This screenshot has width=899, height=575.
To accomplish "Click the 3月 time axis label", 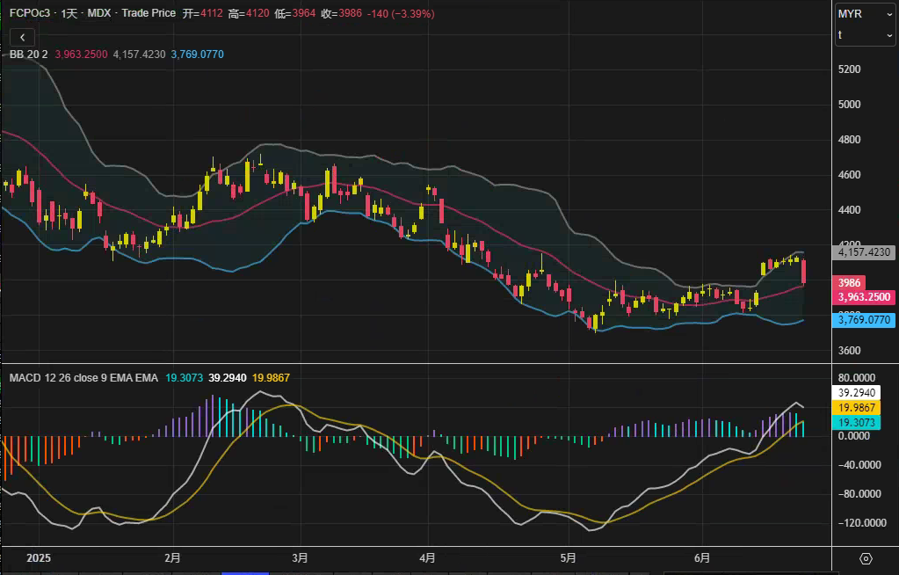I will (300, 557).
